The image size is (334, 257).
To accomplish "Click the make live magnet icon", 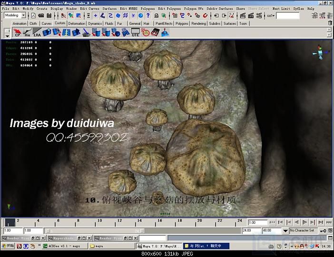I will (205, 16).
